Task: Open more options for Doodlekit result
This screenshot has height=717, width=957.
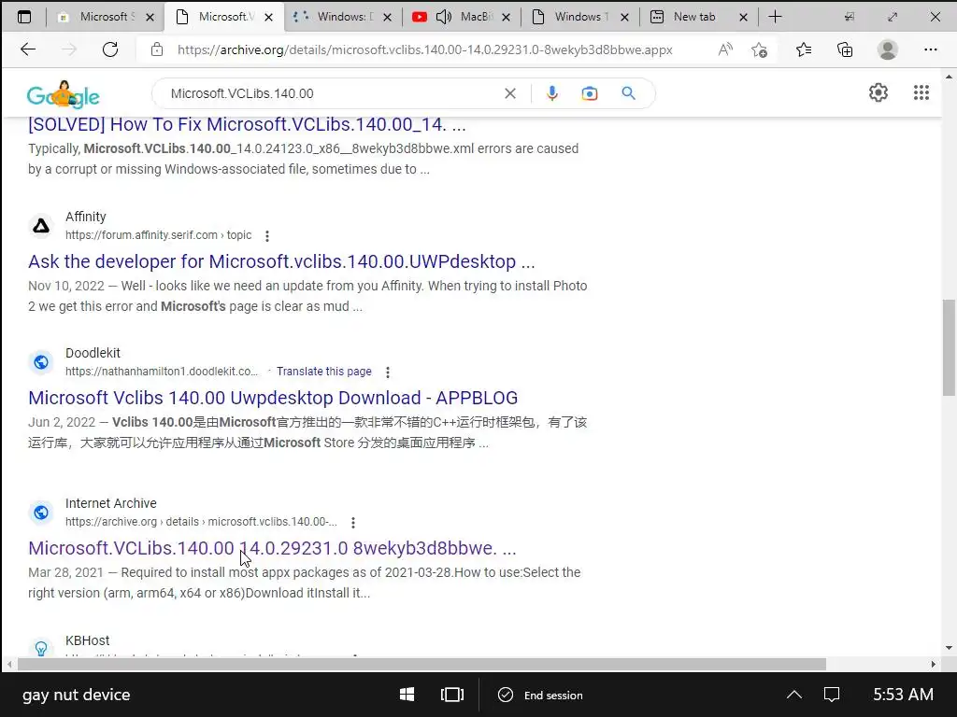Action: coord(388,372)
